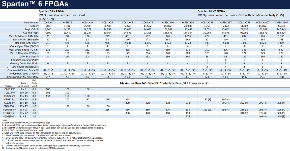Click the "Notes:" heading
Screen dimensions: 290x151
point(5,120)
